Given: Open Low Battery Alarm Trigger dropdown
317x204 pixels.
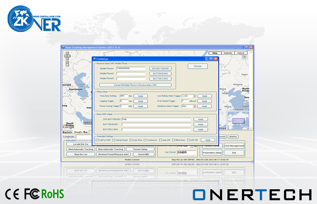Looking at the screenshot, I should click(x=194, y=96).
